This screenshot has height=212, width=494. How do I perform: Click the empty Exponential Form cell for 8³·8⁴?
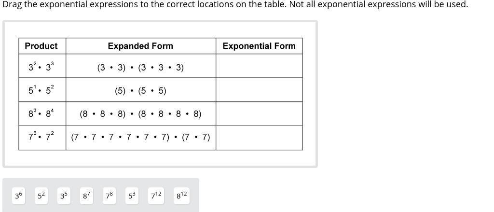click(259, 114)
